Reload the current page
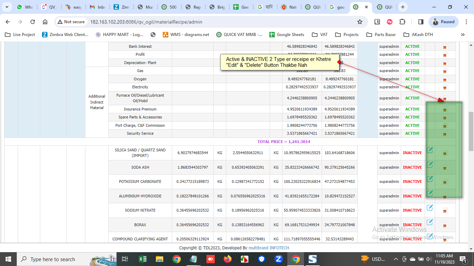Viewport: 474px width, 266px height. (x=33, y=22)
